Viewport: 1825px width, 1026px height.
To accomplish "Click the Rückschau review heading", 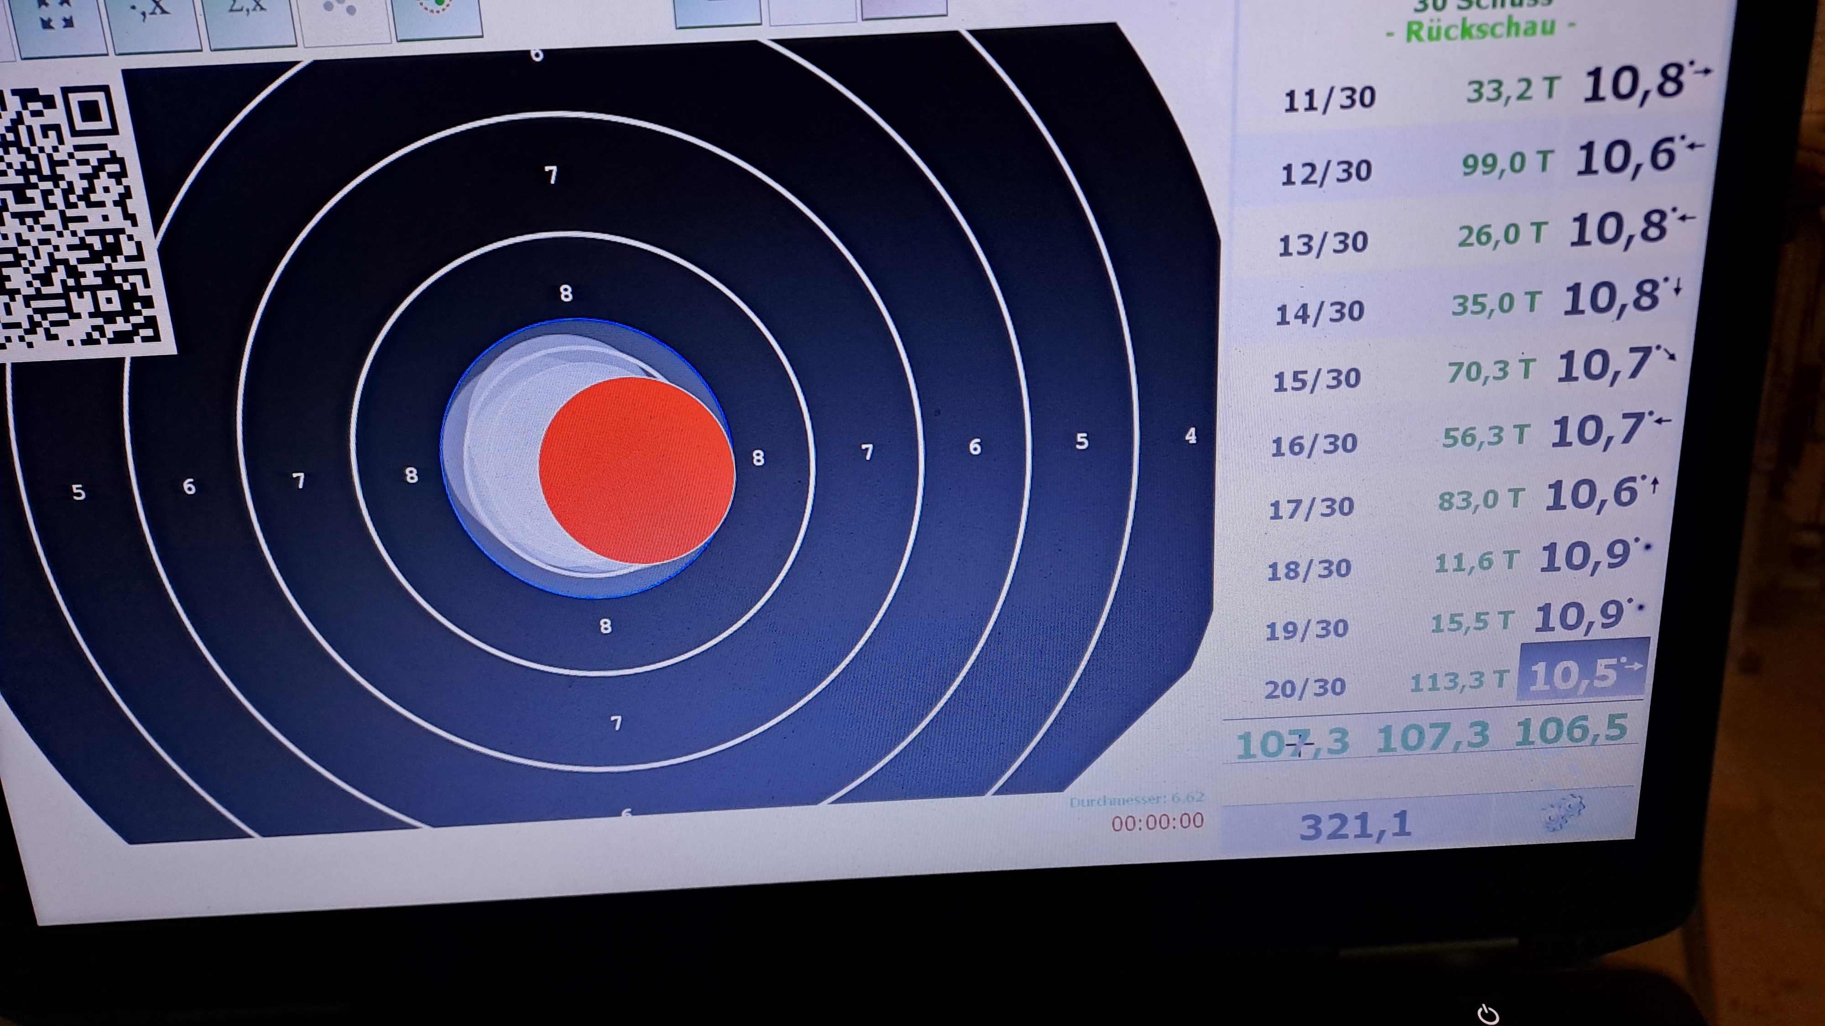I will click(1481, 30).
